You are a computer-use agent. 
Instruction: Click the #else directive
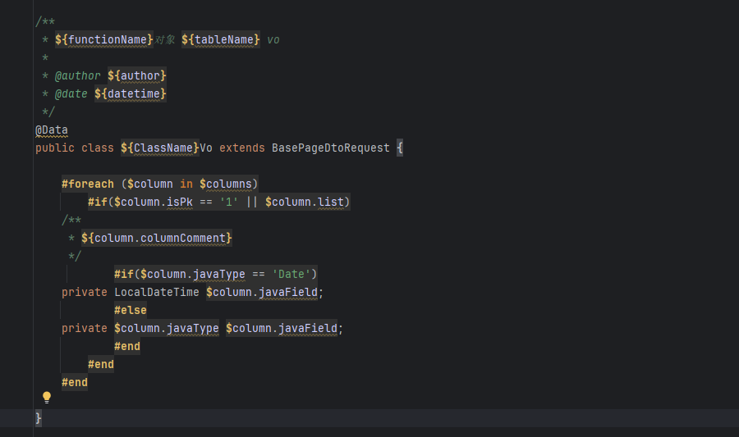tap(131, 310)
